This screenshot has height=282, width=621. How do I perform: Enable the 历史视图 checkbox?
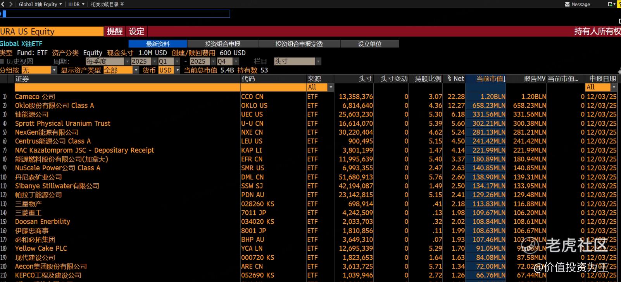(x=2, y=62)
